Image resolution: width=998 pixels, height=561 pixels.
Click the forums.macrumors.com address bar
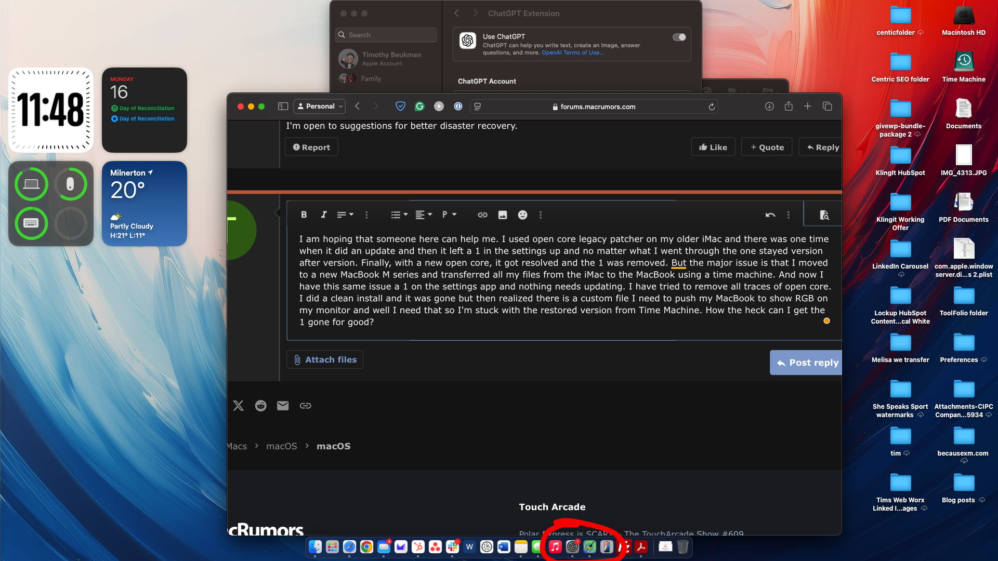[x=598, y=106]
